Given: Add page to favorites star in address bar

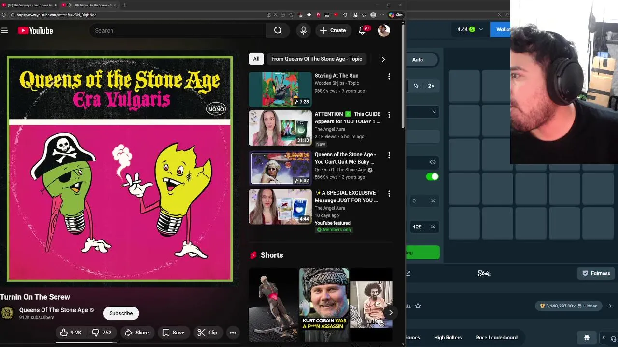Looking at the screenshot, I should (291, 15).
